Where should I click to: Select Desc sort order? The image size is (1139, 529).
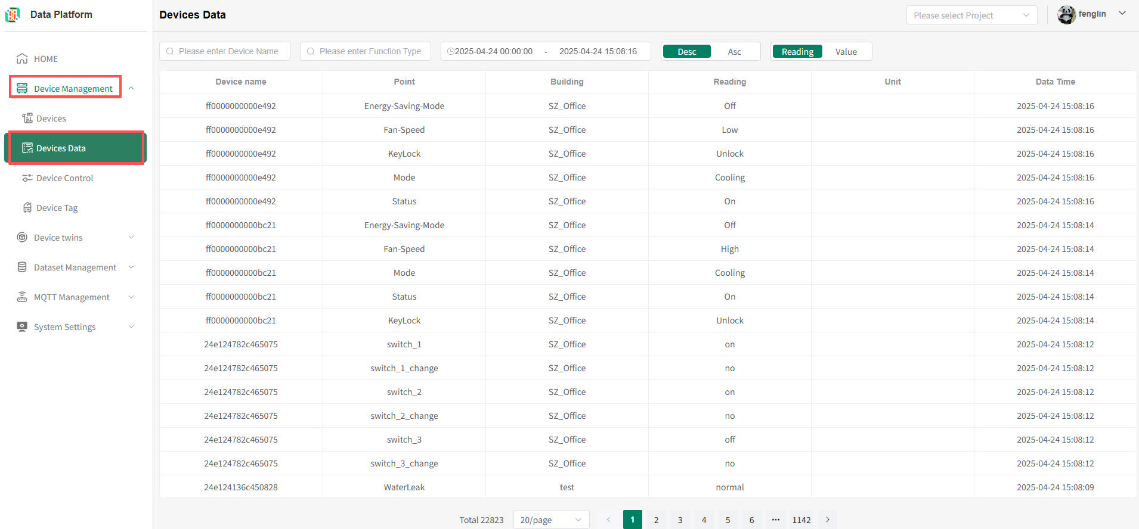[x=686, y=52]
